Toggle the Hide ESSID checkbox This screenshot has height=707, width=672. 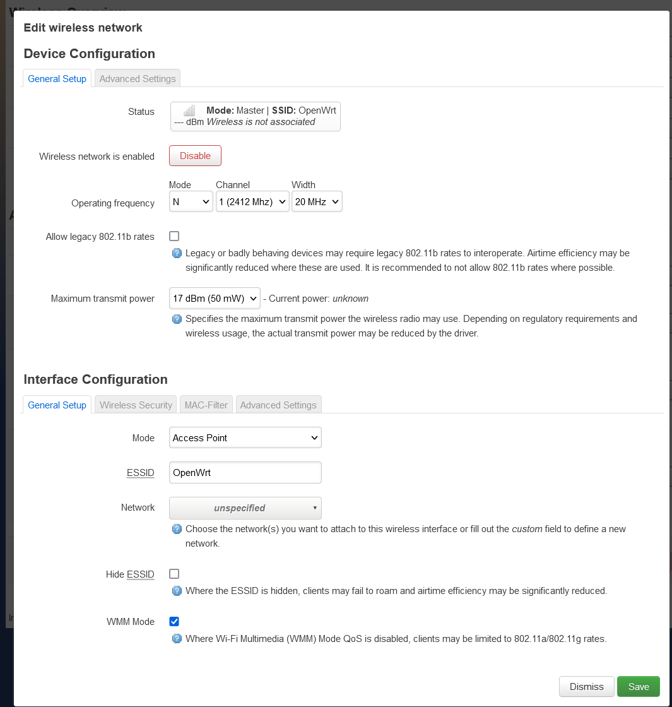174,574
